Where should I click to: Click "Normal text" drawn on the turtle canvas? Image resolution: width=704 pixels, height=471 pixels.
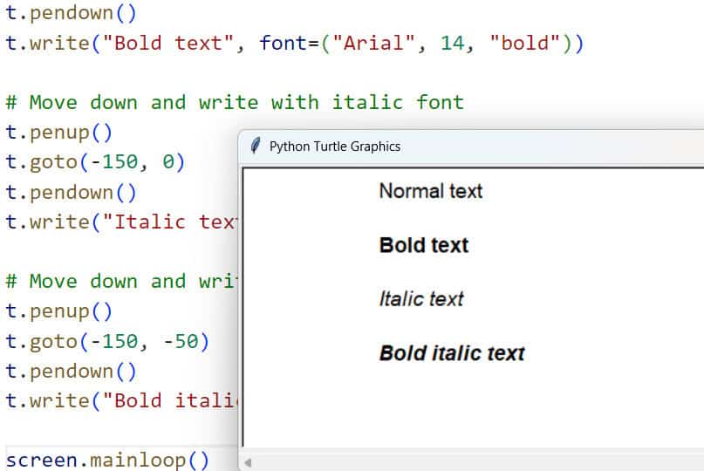click(430, 191)
